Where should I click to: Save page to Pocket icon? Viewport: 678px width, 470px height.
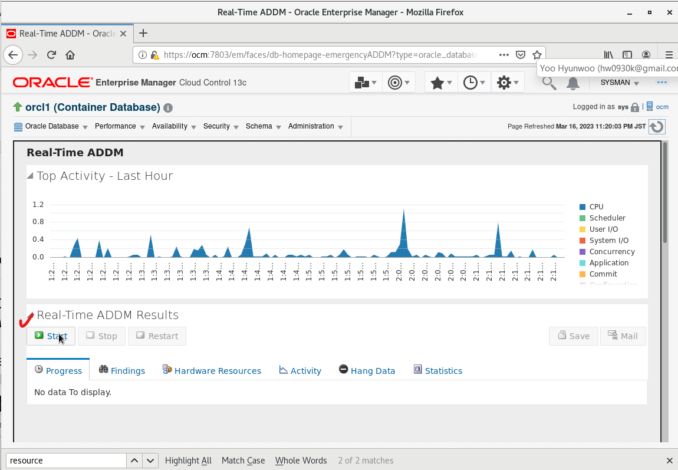pyautogui.click(x=521, y=55)
